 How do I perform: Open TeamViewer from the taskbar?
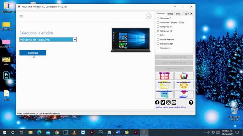(83, 133)
